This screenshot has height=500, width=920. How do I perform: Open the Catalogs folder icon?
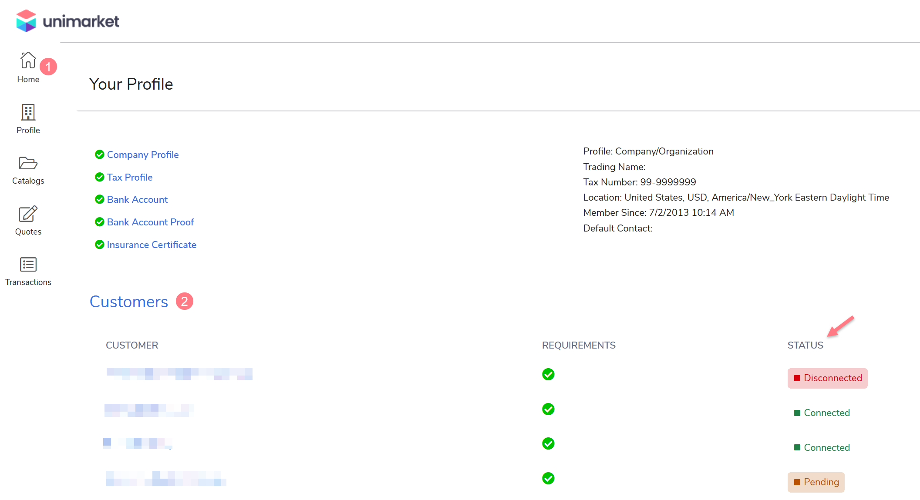pos(28,163)
